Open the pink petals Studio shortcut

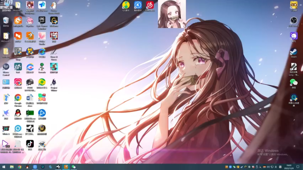tap(42, 36)
